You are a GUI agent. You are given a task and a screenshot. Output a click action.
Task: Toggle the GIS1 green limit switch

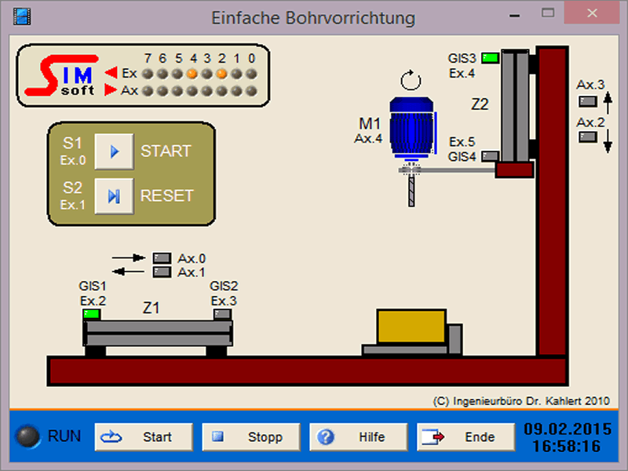(92, 314)
